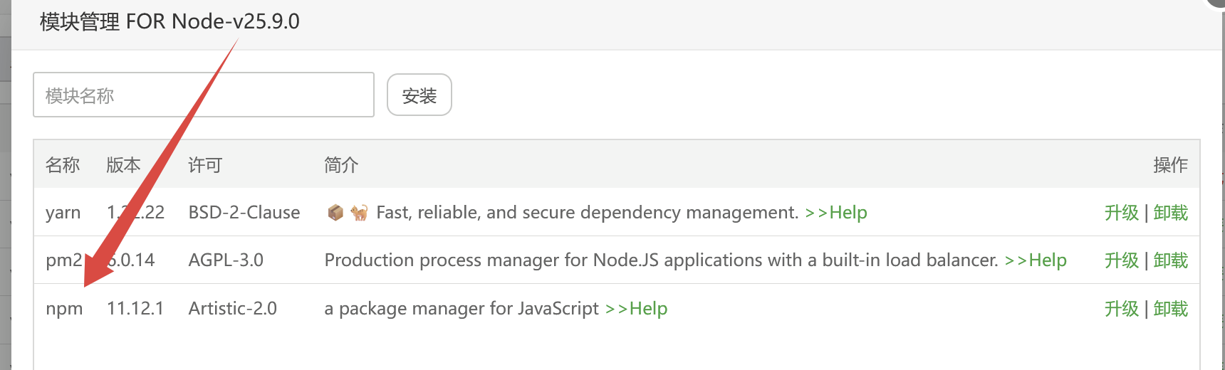Open the >>Help link for pm2

pos(1036,260)
